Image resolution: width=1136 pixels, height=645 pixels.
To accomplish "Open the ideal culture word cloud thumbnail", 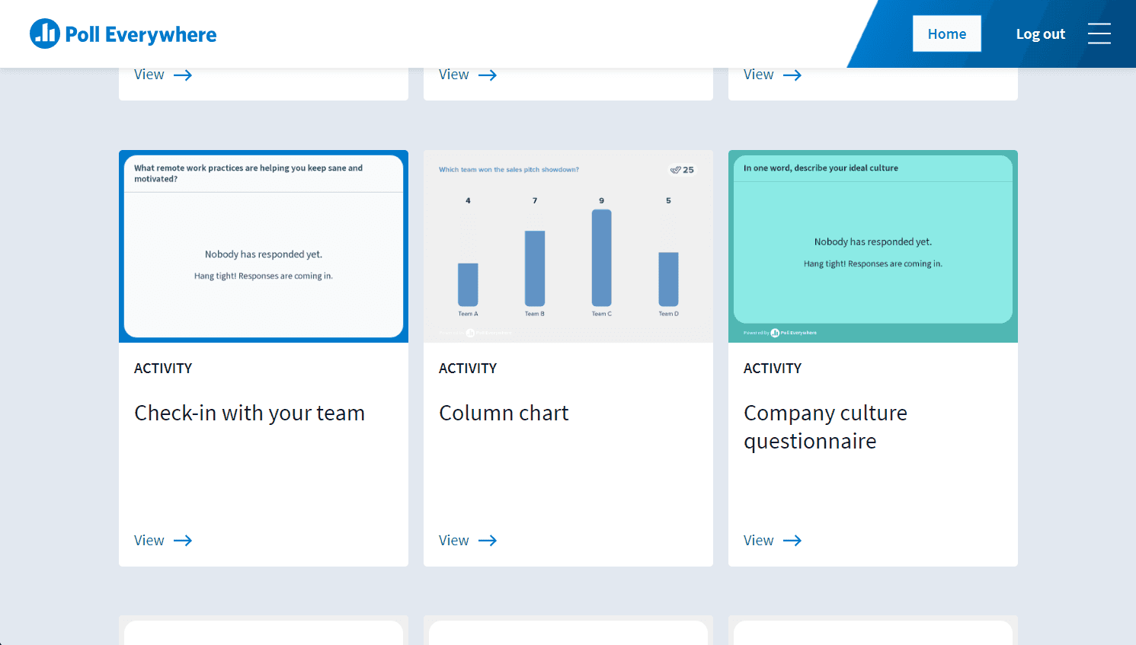I will tap(873, 246).
